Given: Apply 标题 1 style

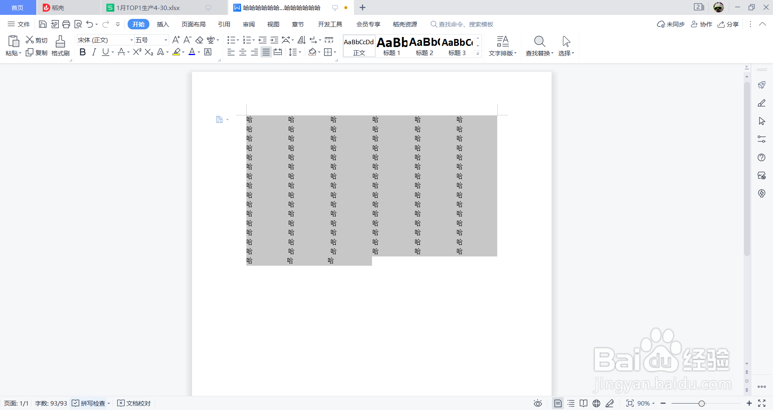Looking at the screenshot, I should [x=392, y=46].
